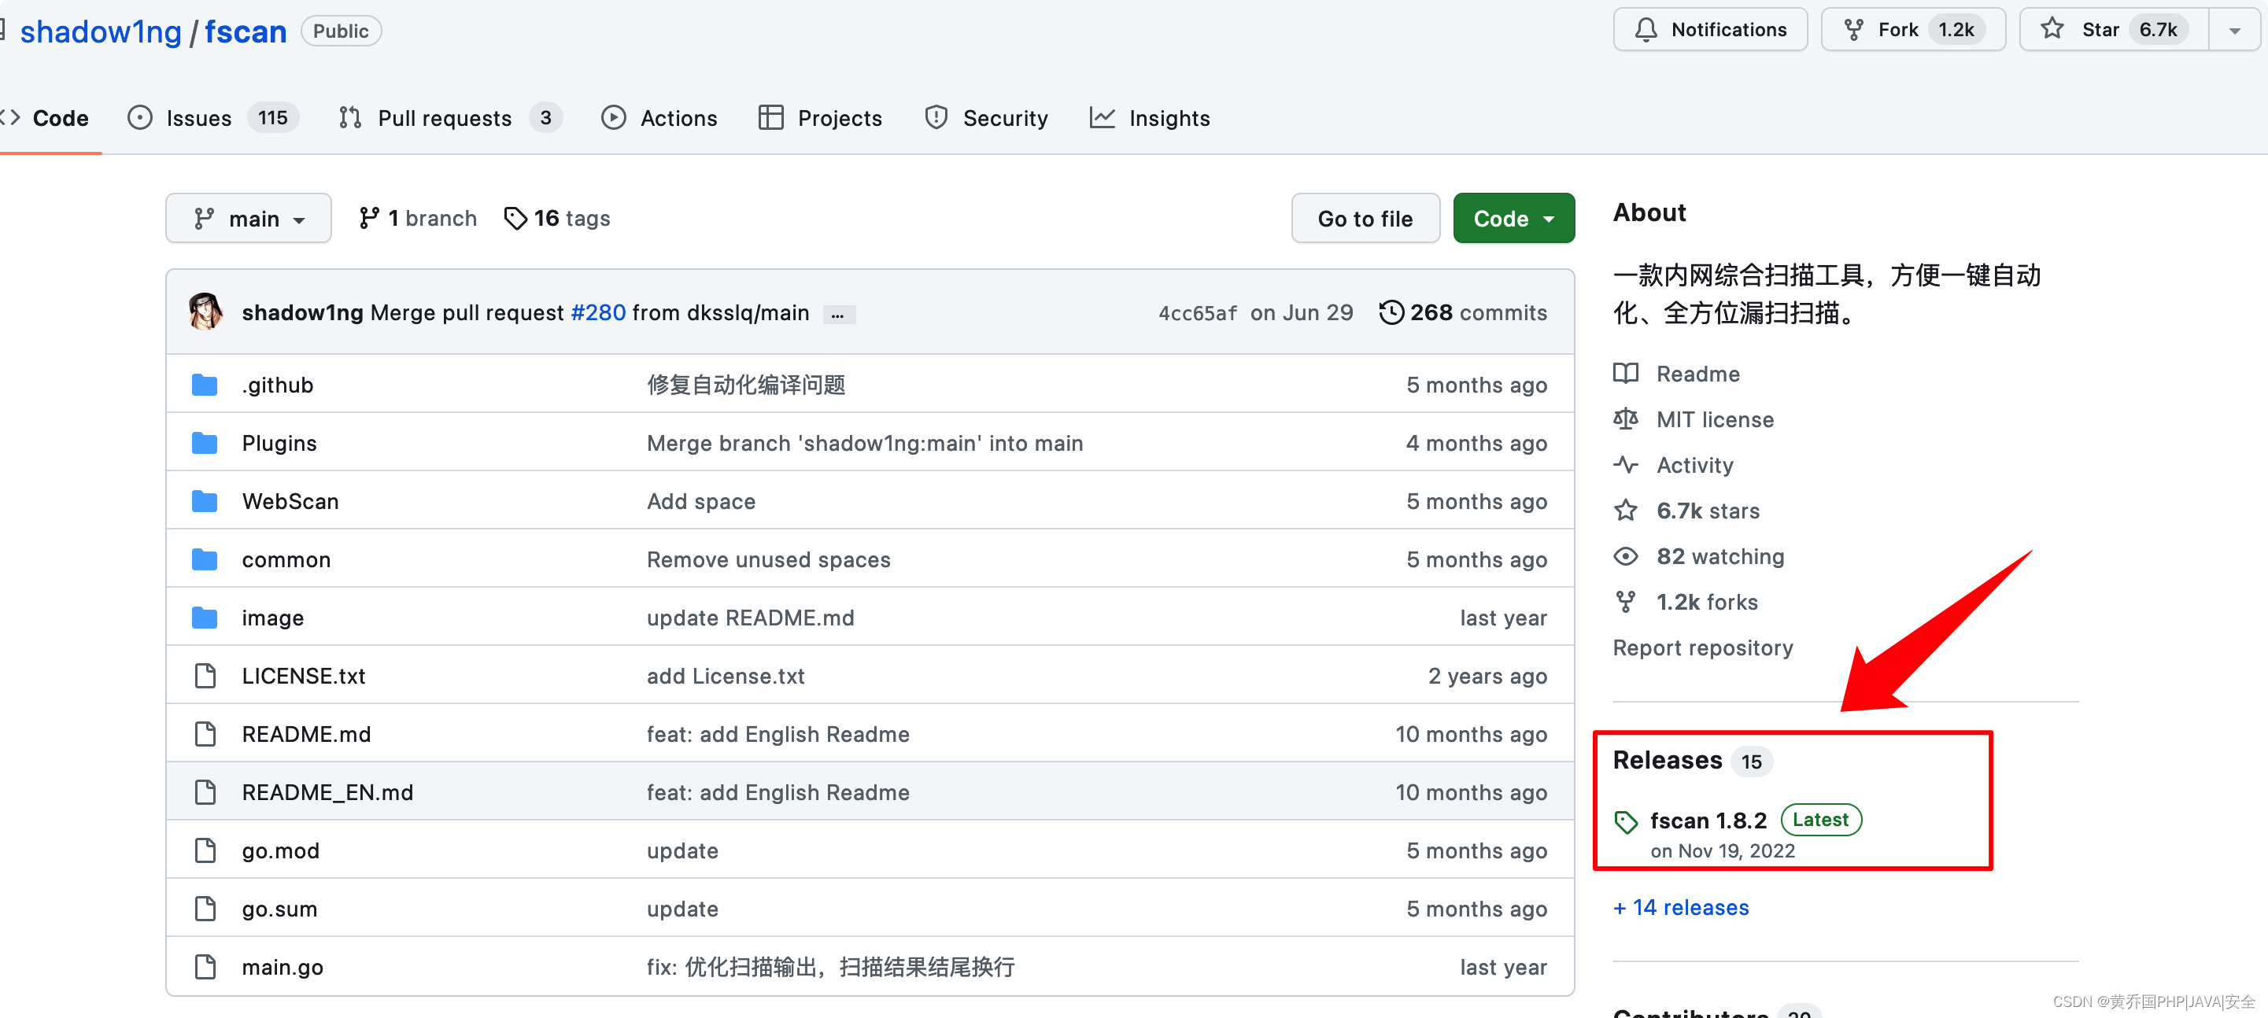2268x1018 pixels.
Task: Open the MIT license link
Action: click(x=1714, y=419)
